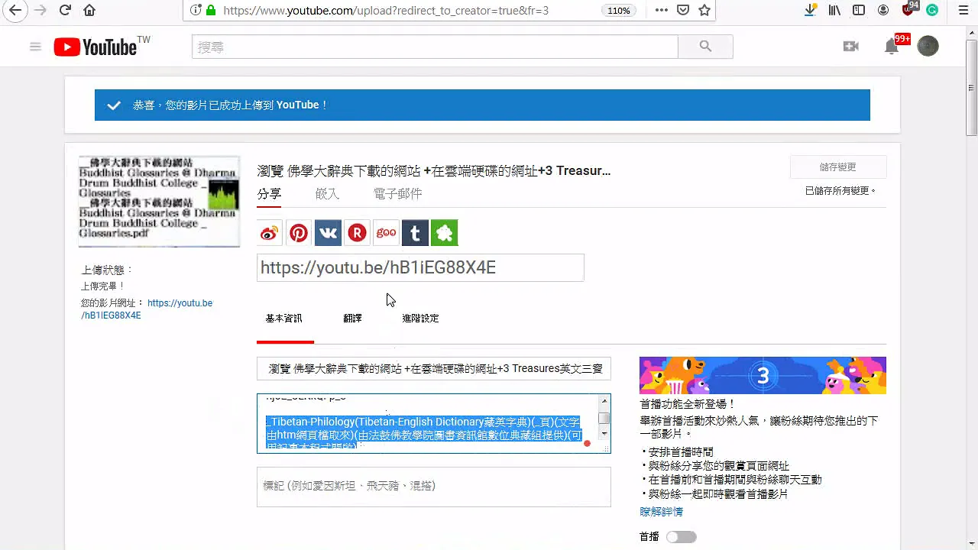Click the YouTube search input field

(x=435, y=47)
